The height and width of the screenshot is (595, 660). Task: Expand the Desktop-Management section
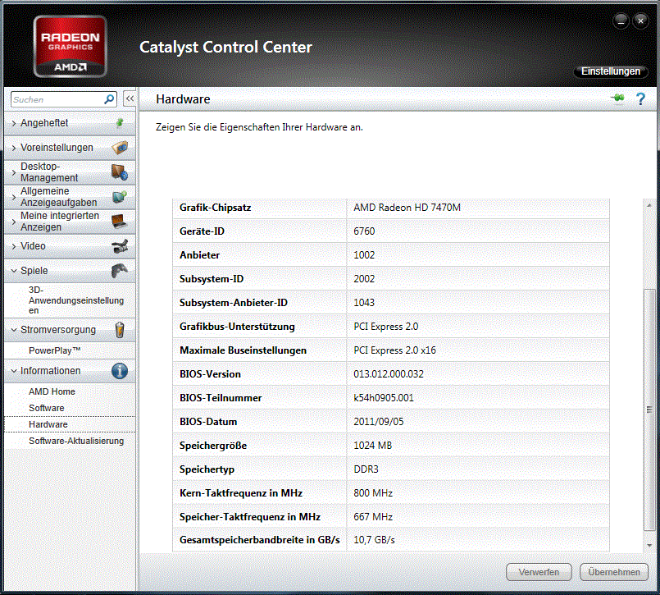(x=14, y=172)
